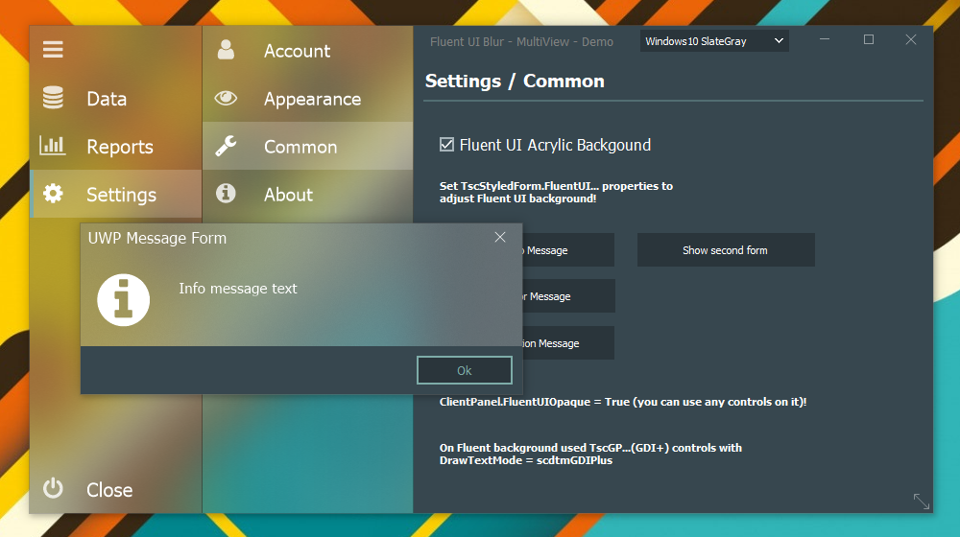The height and width of the screenshot is (537, 960).
Task: Click 'Fluent UI Blur - MultiView - Demo' title
Action: (521, 41)
